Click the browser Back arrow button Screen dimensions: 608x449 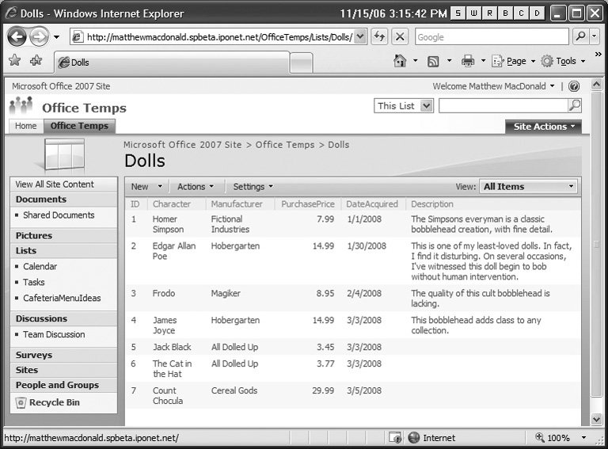17,37
